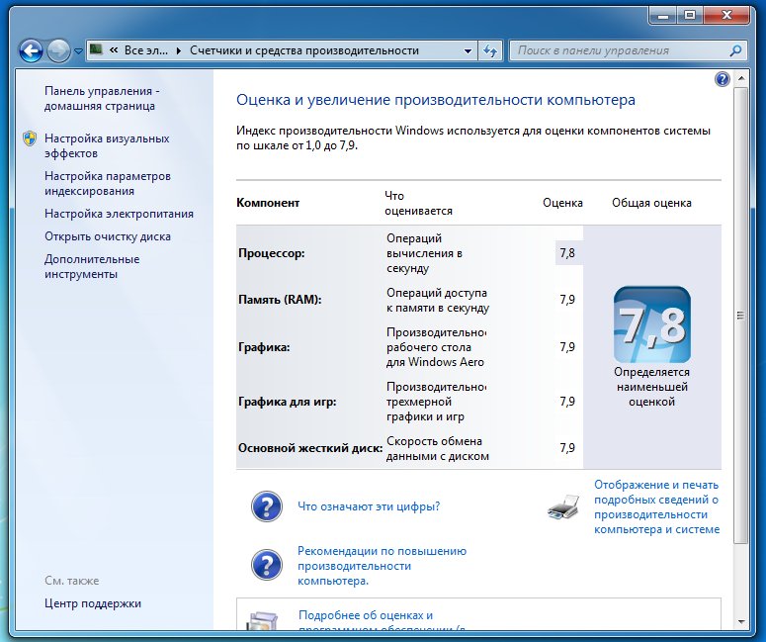
Task: Open help with the blue question icon
Action: [x=723, y=79]
